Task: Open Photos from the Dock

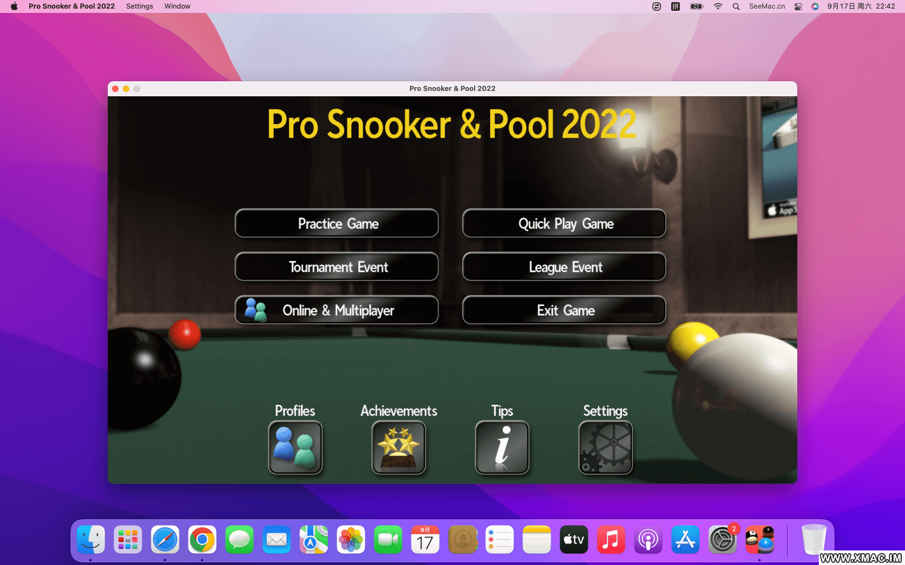Action: [351, 540]
